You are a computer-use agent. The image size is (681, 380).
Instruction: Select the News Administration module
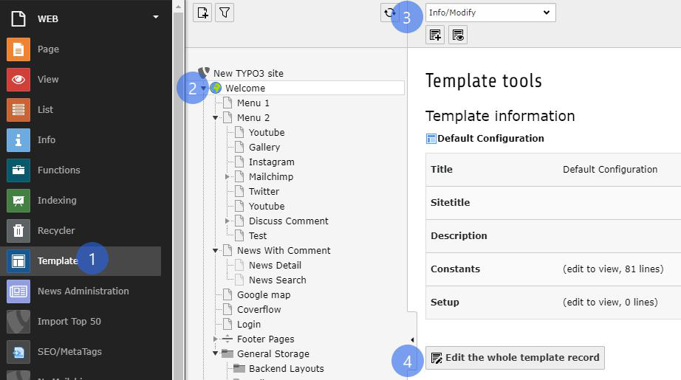(83, 291)
